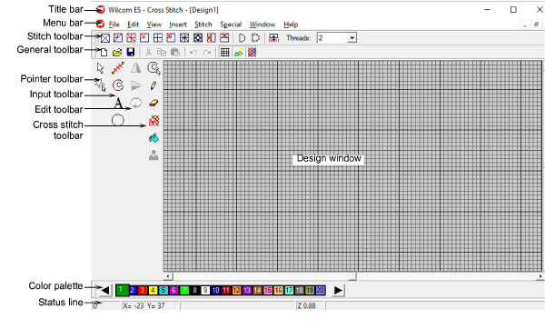Open the Stitch menu
545x329 pixels.
click(x=203, y=25)
